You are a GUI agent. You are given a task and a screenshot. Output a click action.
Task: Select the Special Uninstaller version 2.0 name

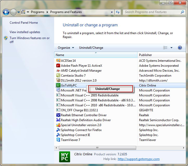click(x=81, y=125)
